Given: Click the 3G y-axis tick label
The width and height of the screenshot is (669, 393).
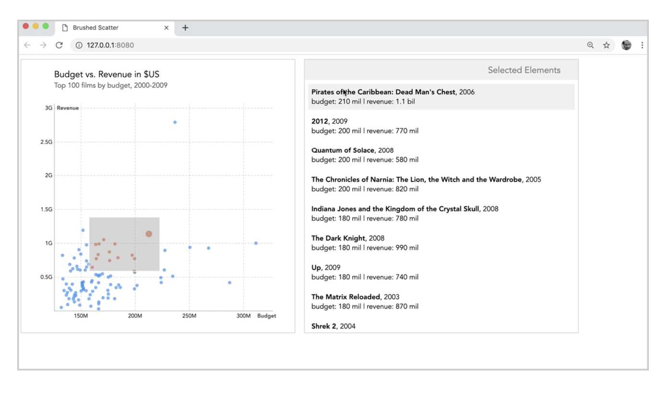Looking at the screenshot, I should (x=48, y=108).
